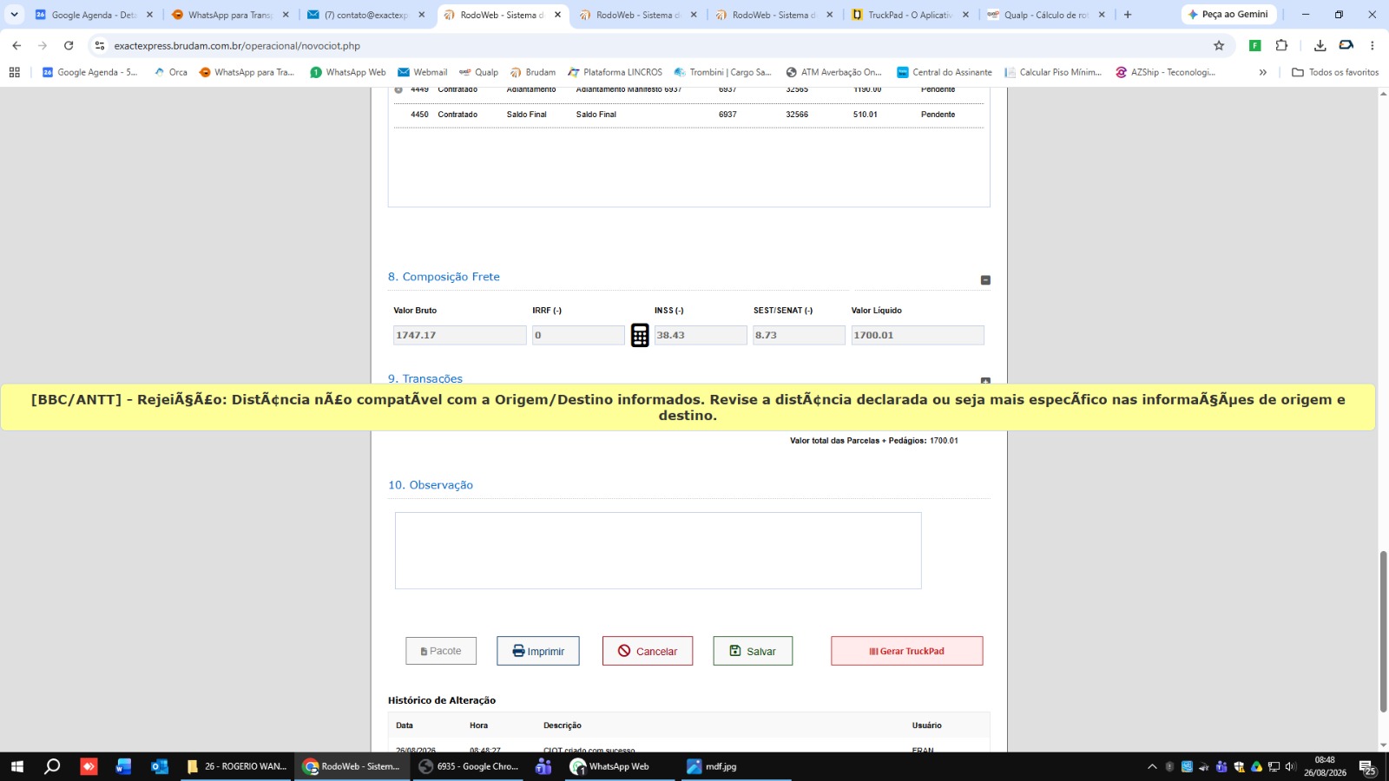Open the tab search dropdown arrow
This screenshot has width=1389, height=781.
14,15
